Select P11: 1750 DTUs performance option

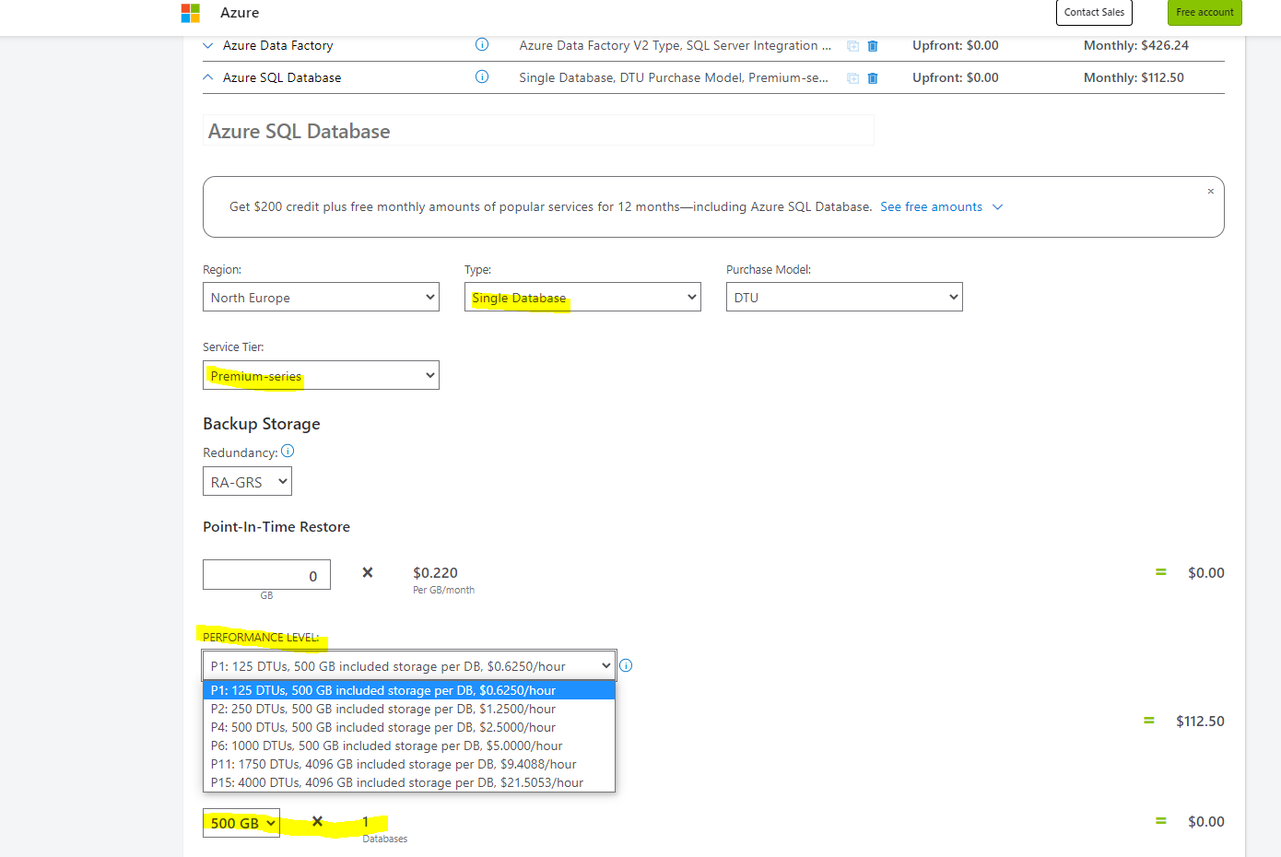click(x=408, y=764)
